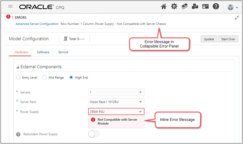Click the Update button

209,39
